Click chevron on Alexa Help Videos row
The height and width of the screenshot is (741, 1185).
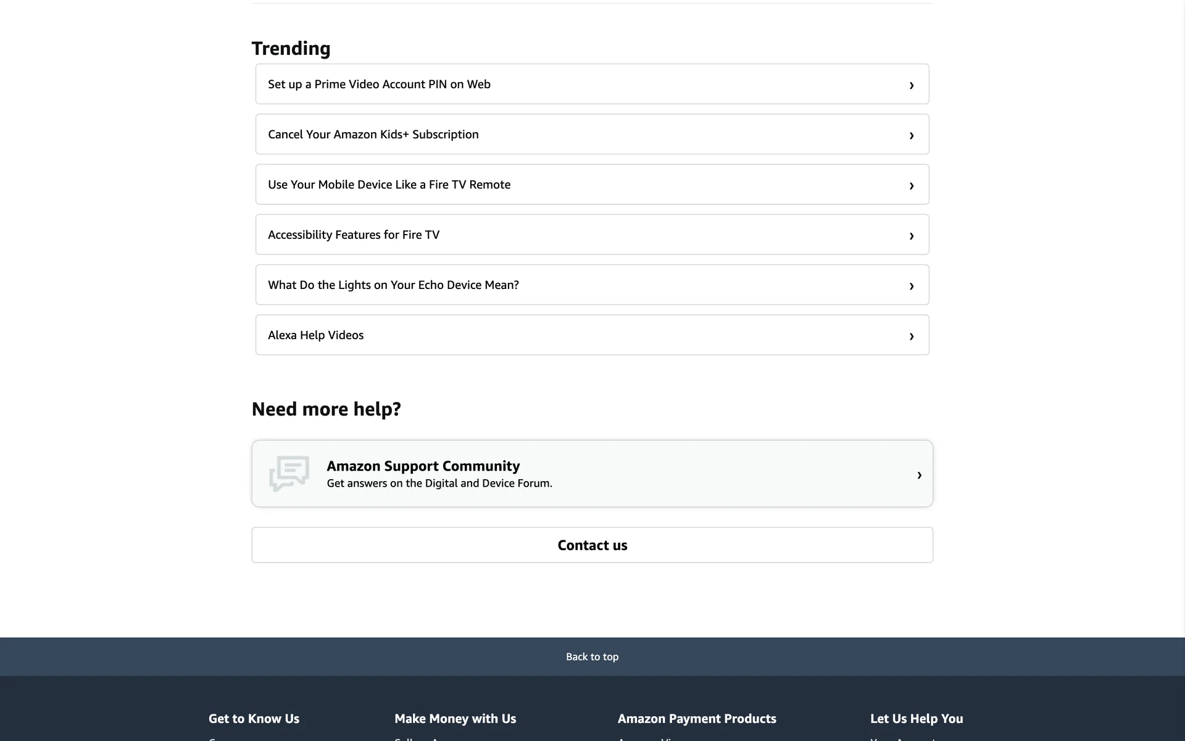tap(911, 336)
